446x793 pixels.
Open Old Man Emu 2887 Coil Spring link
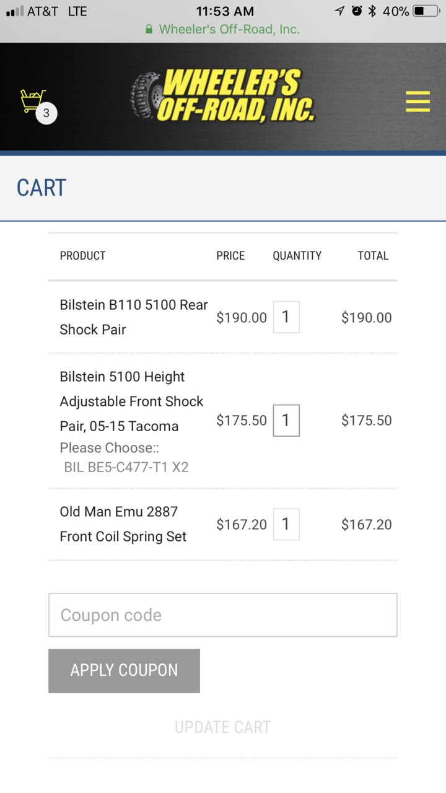pos(123,524)
